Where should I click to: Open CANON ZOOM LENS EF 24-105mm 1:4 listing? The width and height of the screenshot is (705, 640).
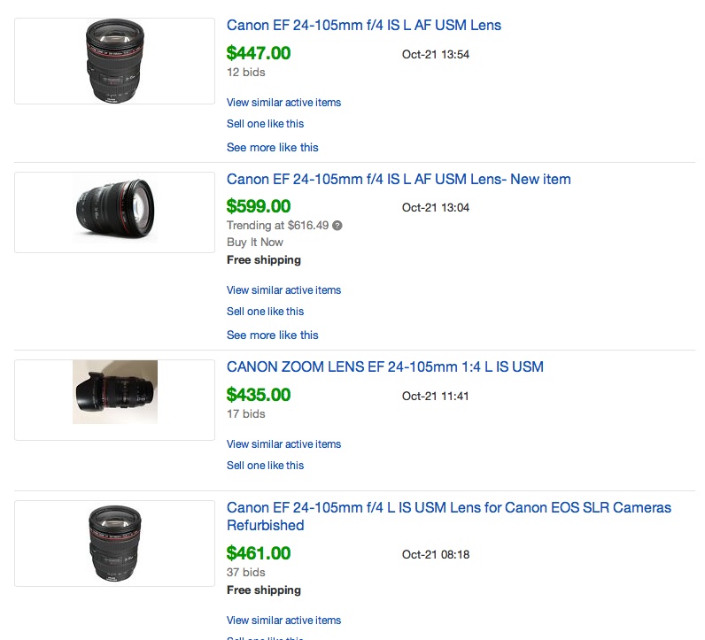tap(385, 366)
